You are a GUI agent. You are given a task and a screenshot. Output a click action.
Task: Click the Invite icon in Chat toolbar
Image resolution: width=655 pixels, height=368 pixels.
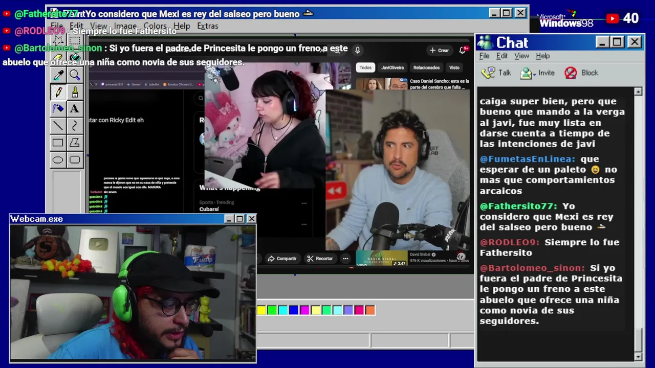click(526, 73)
